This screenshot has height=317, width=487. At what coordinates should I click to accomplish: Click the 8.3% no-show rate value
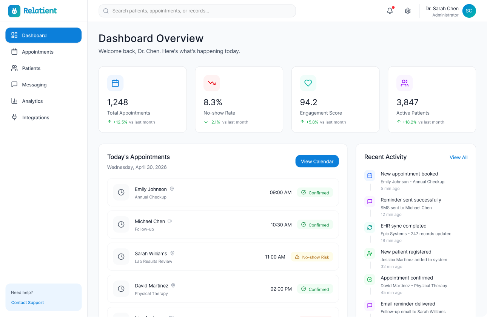tap(213, 102)
